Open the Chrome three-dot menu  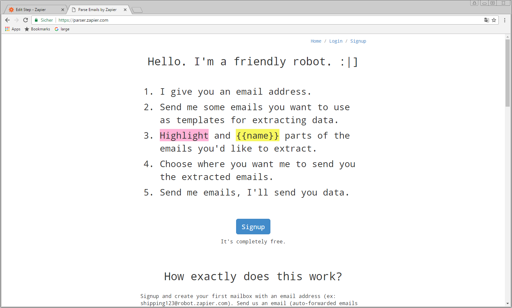[505, 20]
